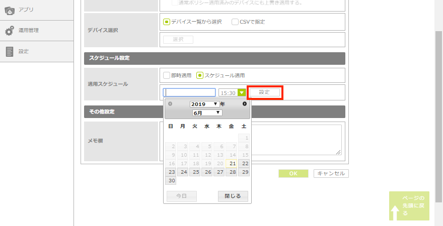443x226 pixels.
Task: Click the キャンセル button
Action: tap(331, 173)
